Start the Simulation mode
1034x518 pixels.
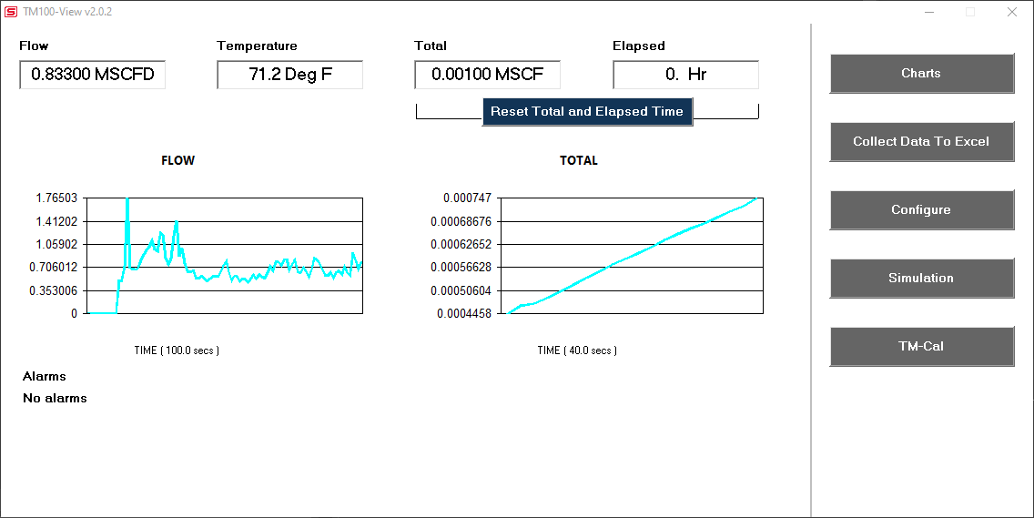[921, 279]
